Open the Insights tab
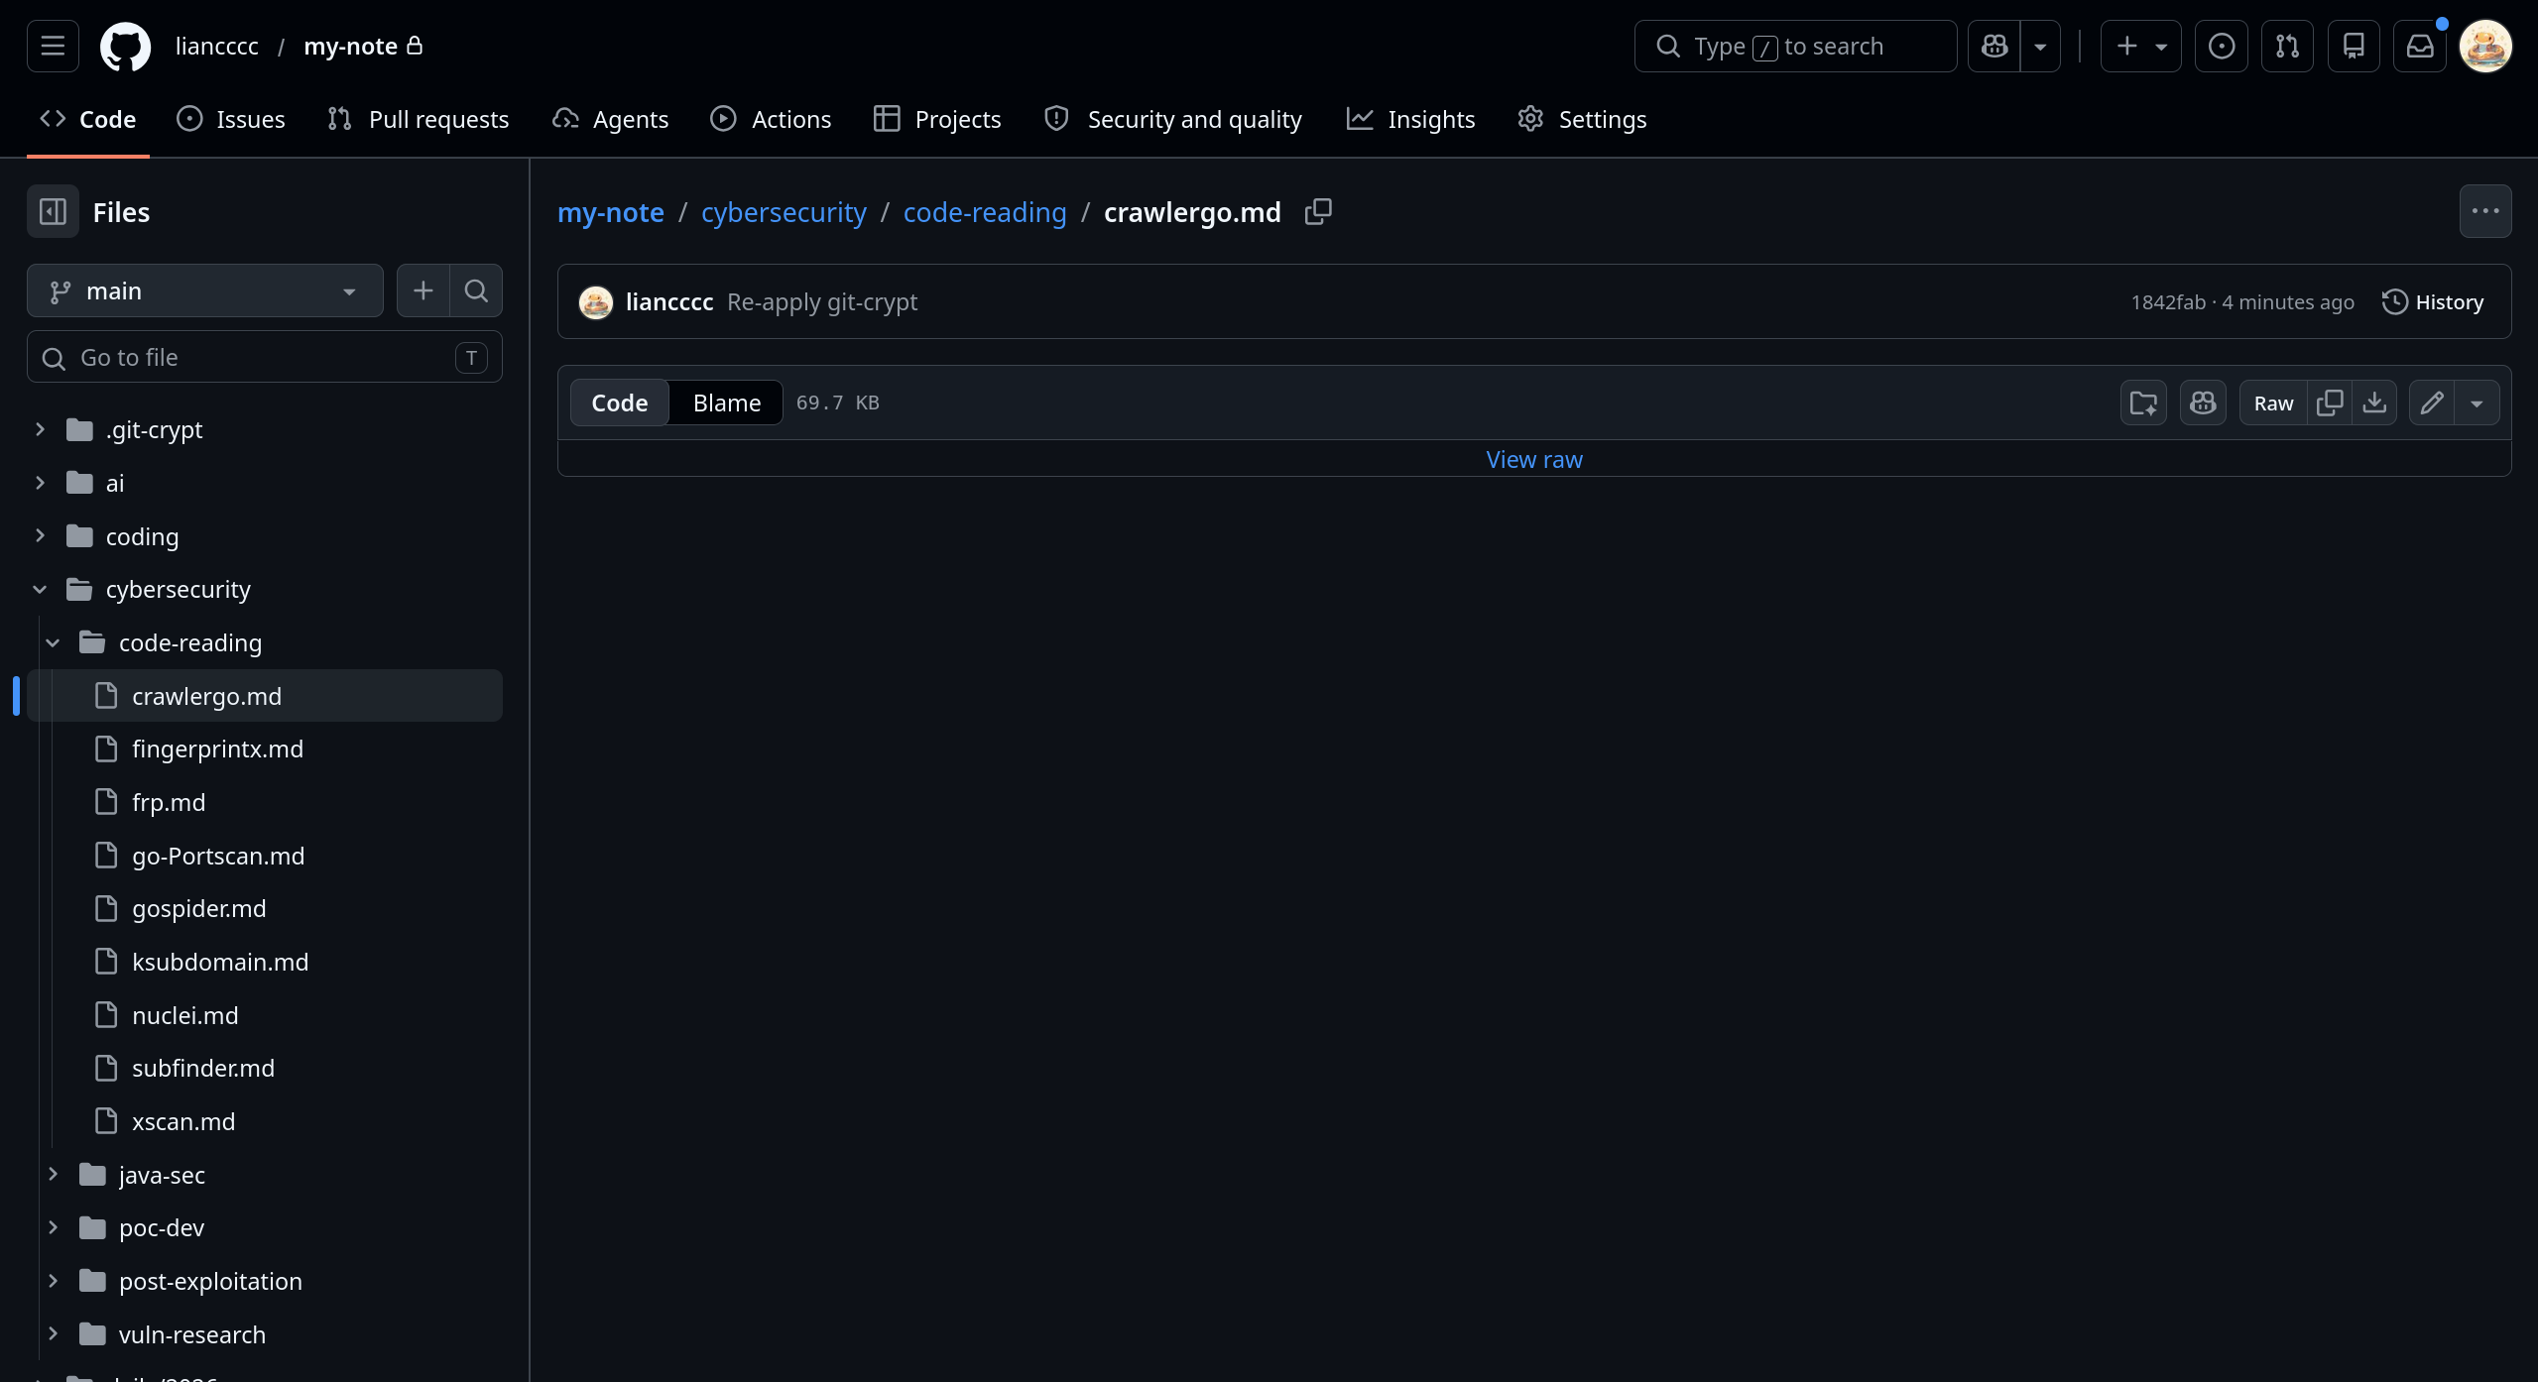The width and height of the screenshot is (2538, 1382). [x=1410, y=119]
